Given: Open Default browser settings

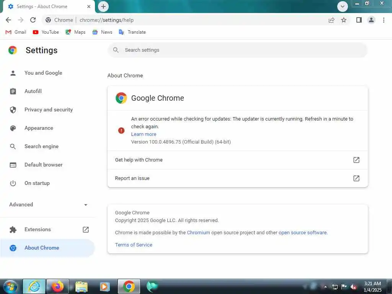Looking at the screenshot, I should [x=47, y=165].
